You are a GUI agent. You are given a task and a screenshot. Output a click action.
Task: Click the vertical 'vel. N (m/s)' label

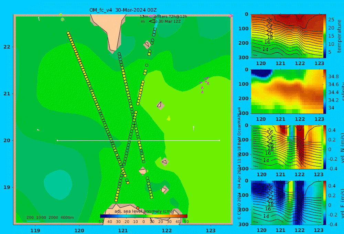point(342,148)
